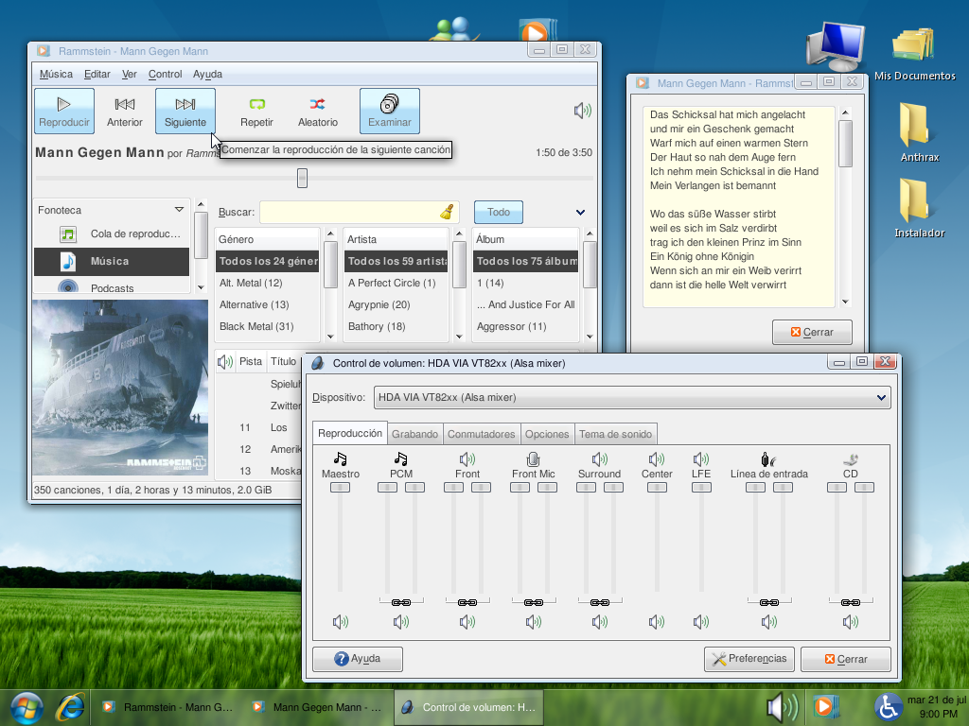Select Cola de reproducción in sidebar
This screenshot has width=969, height=726.
pyautogui.click(x=112, y=234)
